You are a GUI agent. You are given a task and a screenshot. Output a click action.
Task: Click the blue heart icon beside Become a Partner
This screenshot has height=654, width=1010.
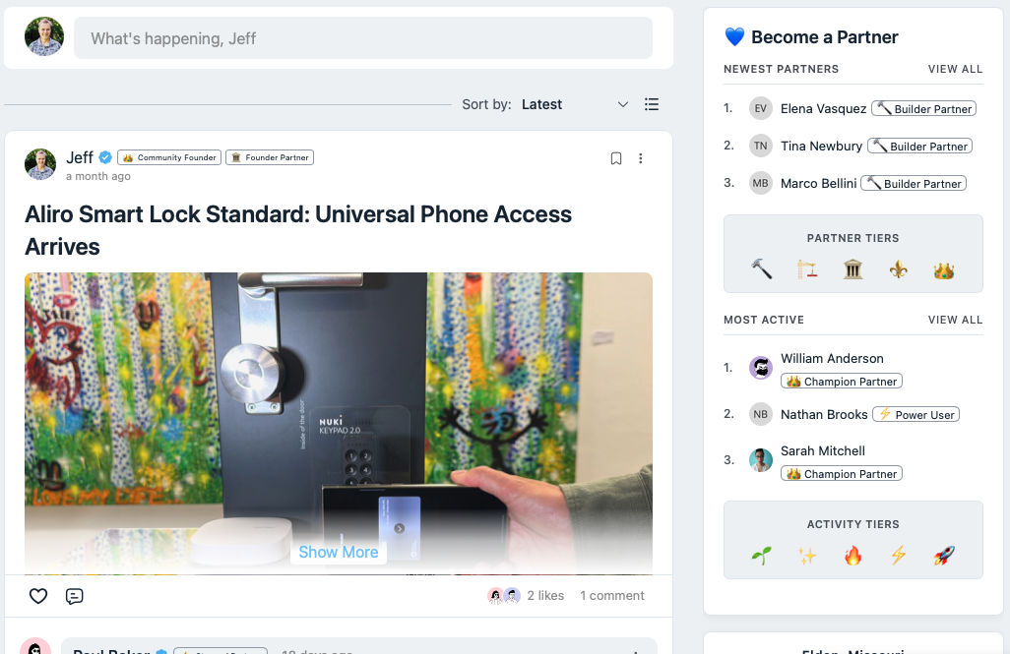(734, 36)
